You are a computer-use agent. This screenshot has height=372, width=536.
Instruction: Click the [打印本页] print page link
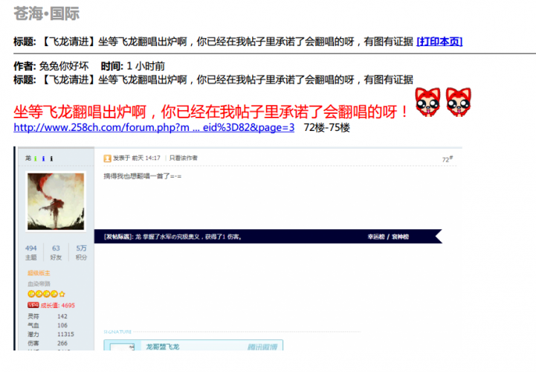439,42
